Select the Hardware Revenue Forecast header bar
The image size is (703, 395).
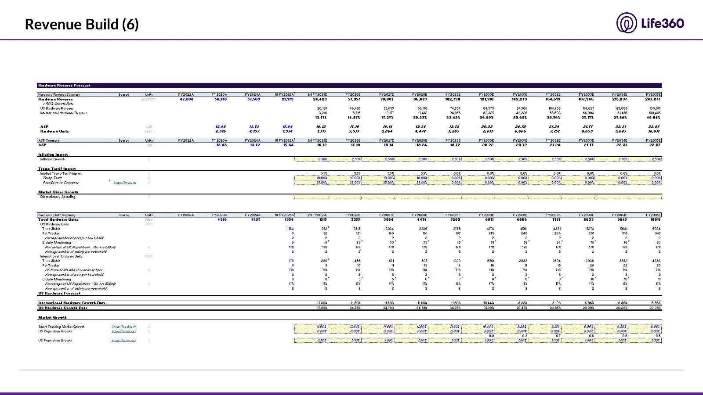[349, 86]
